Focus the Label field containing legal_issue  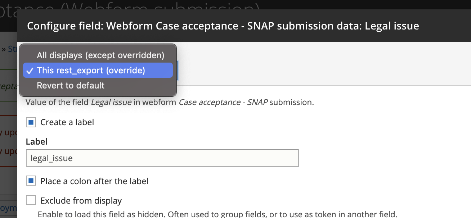(162, 158)
